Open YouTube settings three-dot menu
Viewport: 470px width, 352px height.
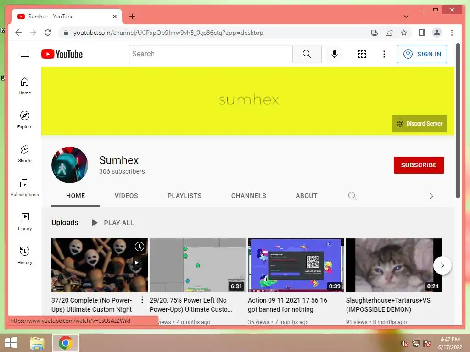[384, 54]
